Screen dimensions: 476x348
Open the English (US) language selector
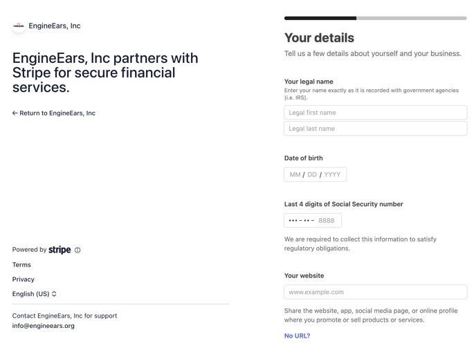point(35,294)
